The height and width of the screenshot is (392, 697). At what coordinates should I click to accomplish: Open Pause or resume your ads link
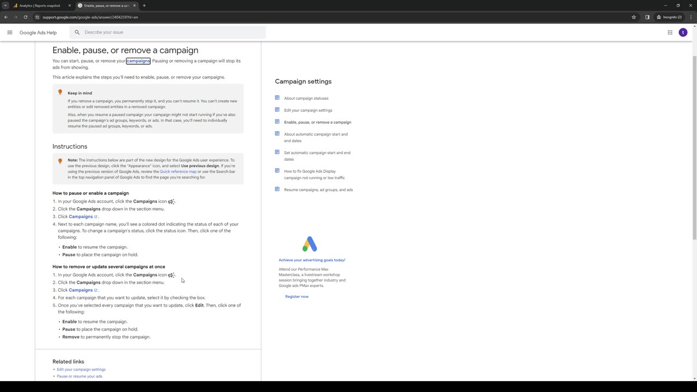[80, 376]
